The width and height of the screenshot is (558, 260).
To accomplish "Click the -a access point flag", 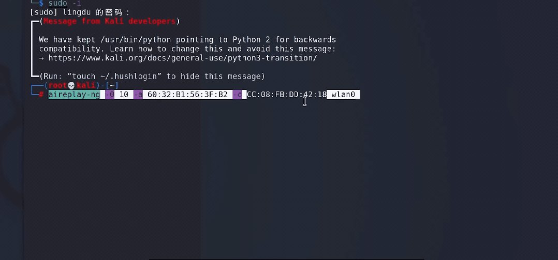I will point(138,95).
